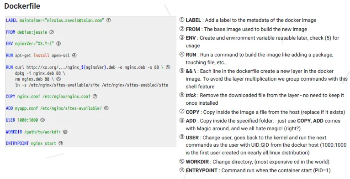Click callout marker 10 after /path/to/workdir
This screenshot has width=350, height=179.
click(65, 132)
